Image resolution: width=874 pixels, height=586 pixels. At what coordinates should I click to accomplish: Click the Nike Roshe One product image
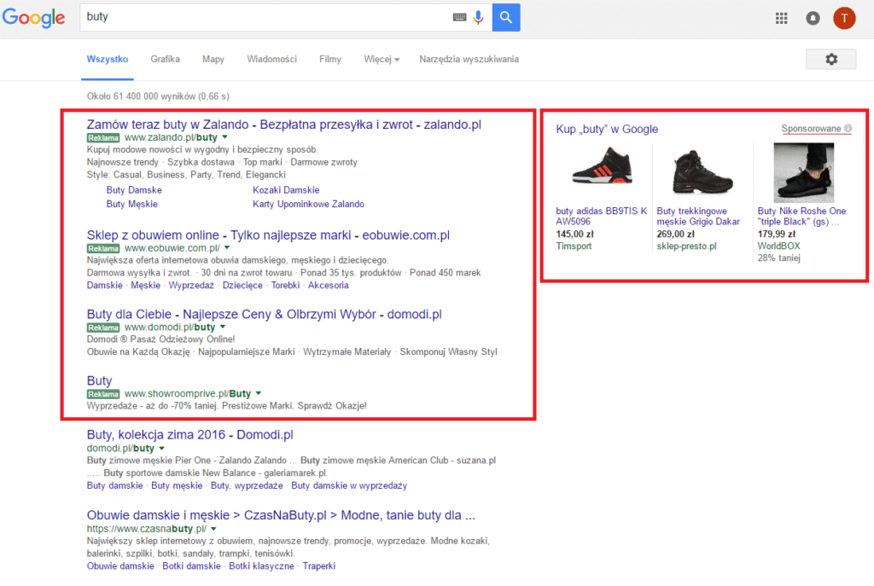click(x=803, y=171)
